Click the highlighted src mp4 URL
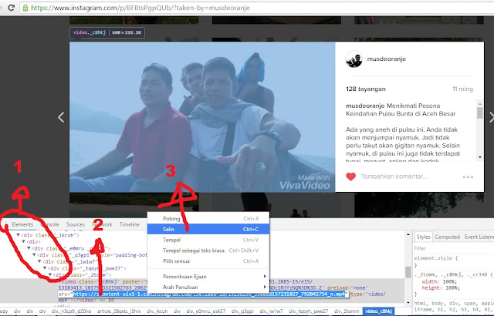 coord(209,294)
